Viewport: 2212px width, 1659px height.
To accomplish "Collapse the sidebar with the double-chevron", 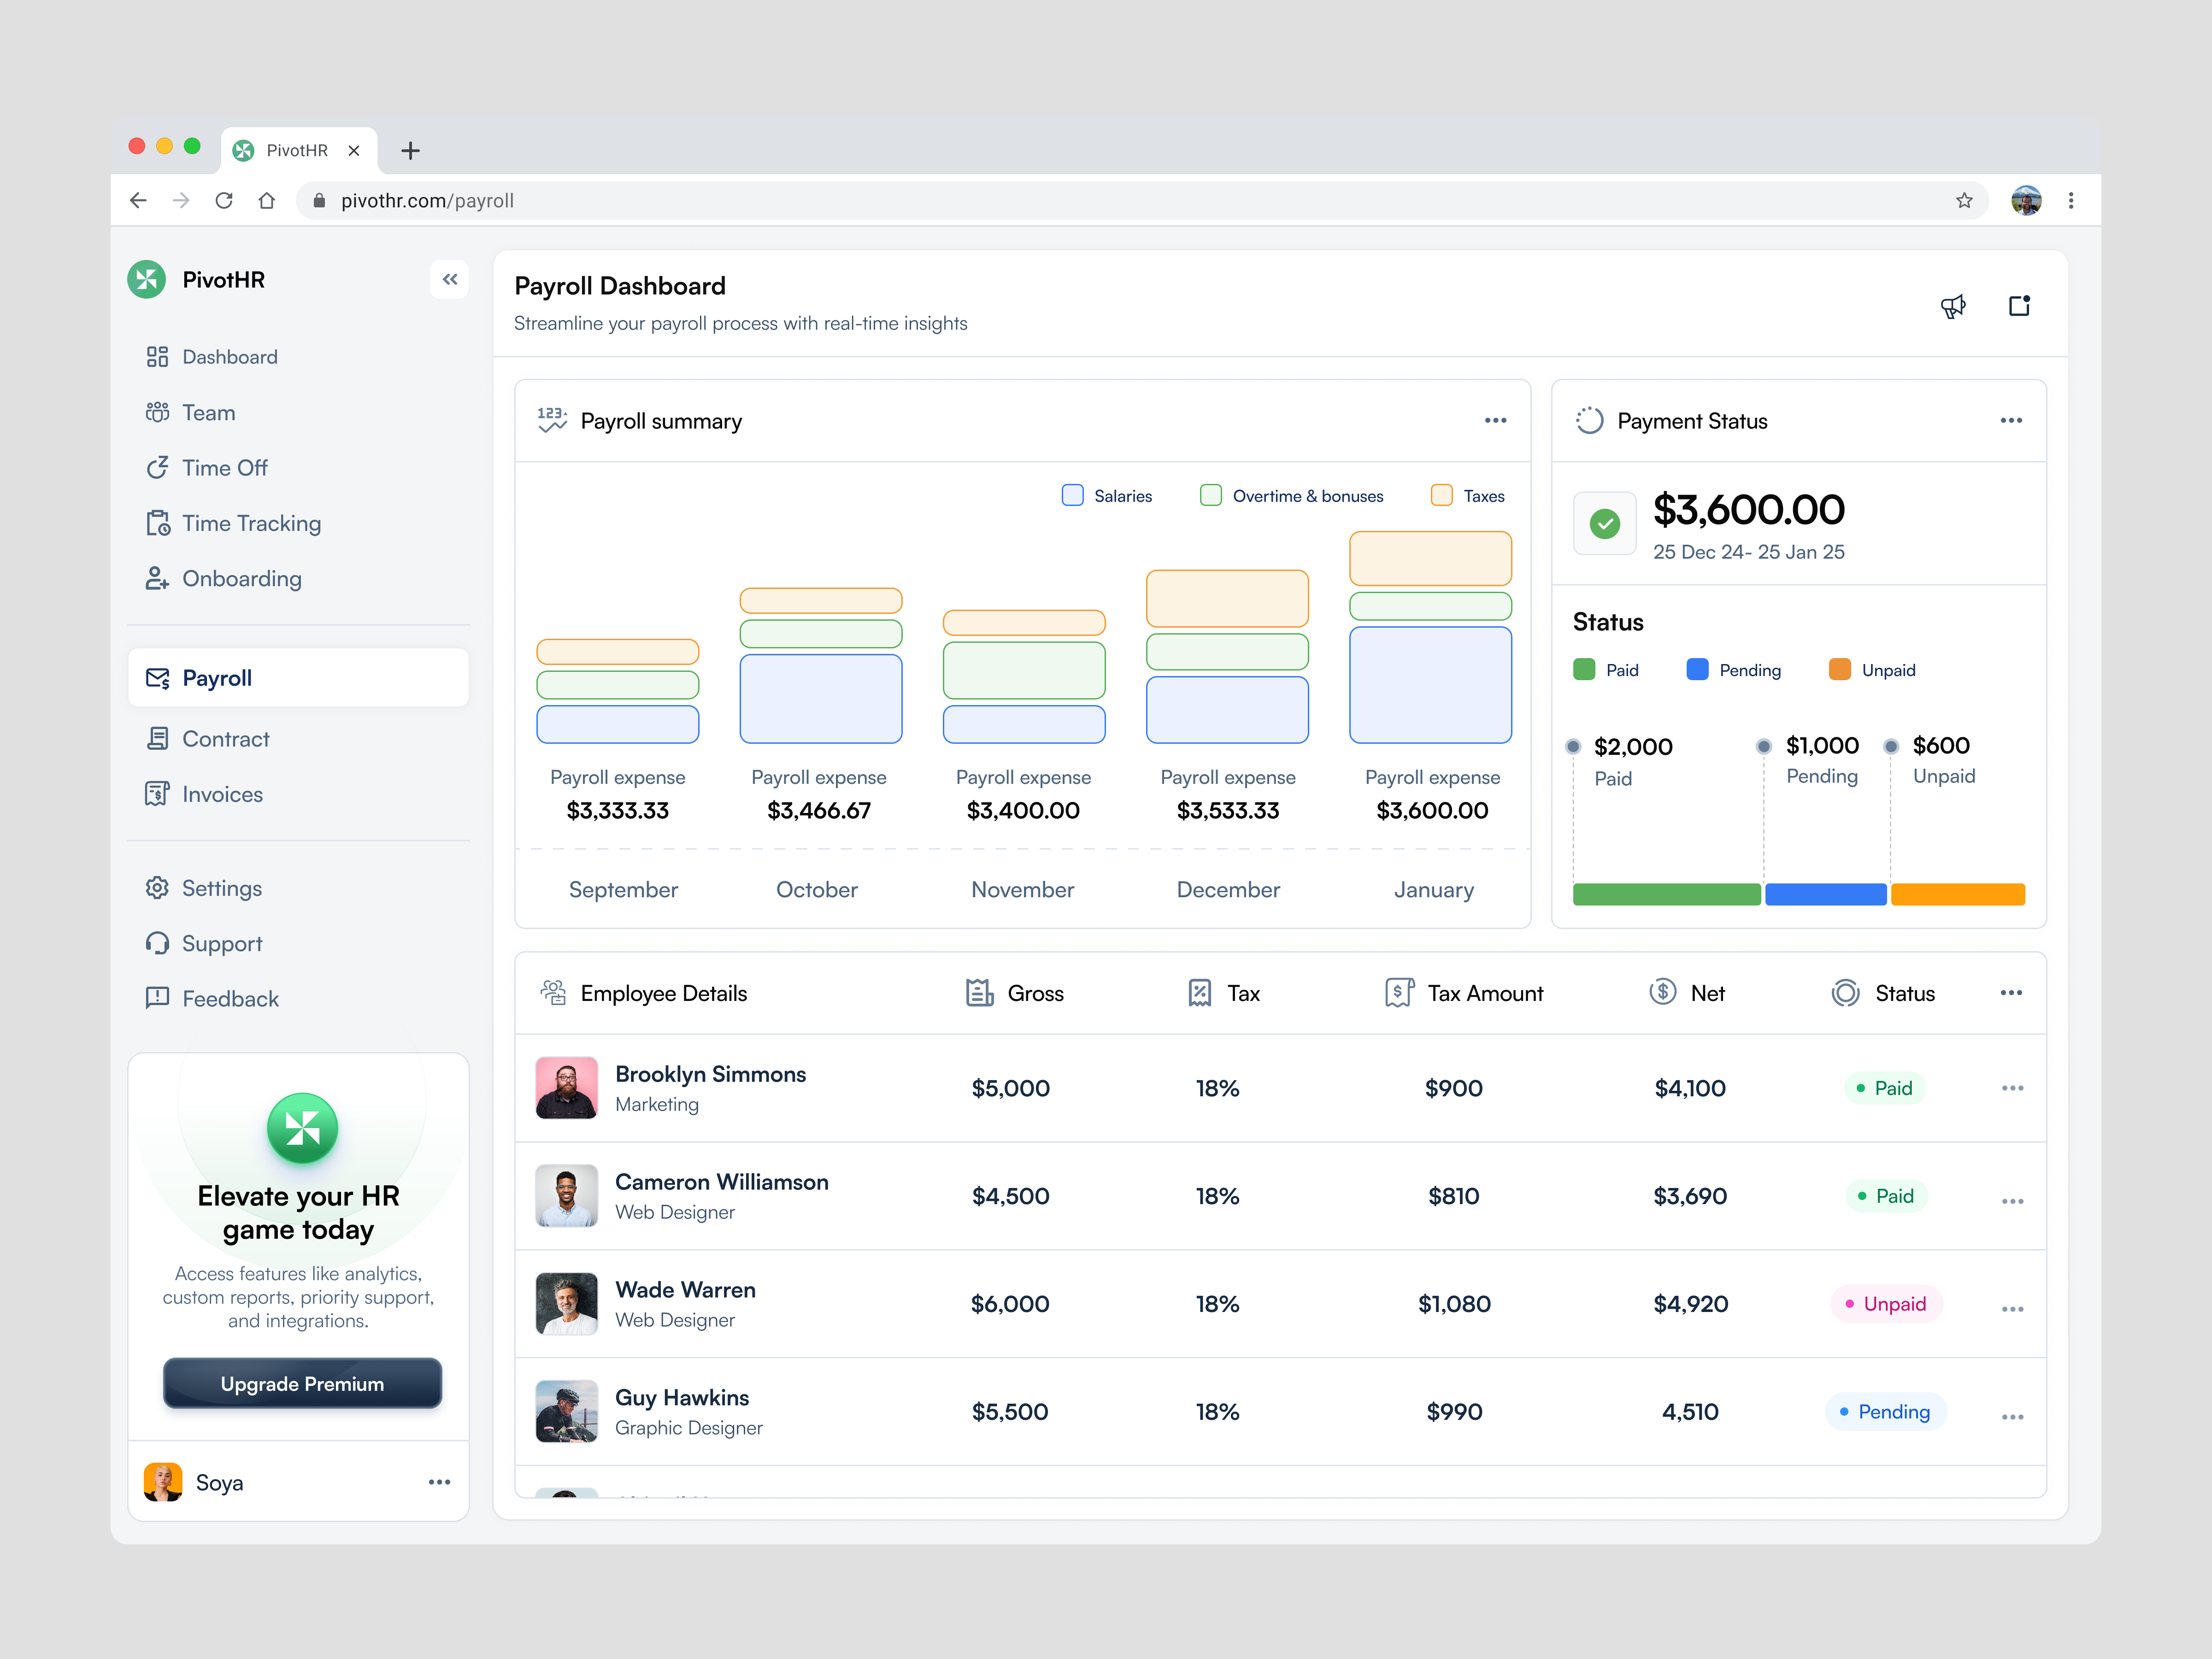I will click(x=449, y=279).
